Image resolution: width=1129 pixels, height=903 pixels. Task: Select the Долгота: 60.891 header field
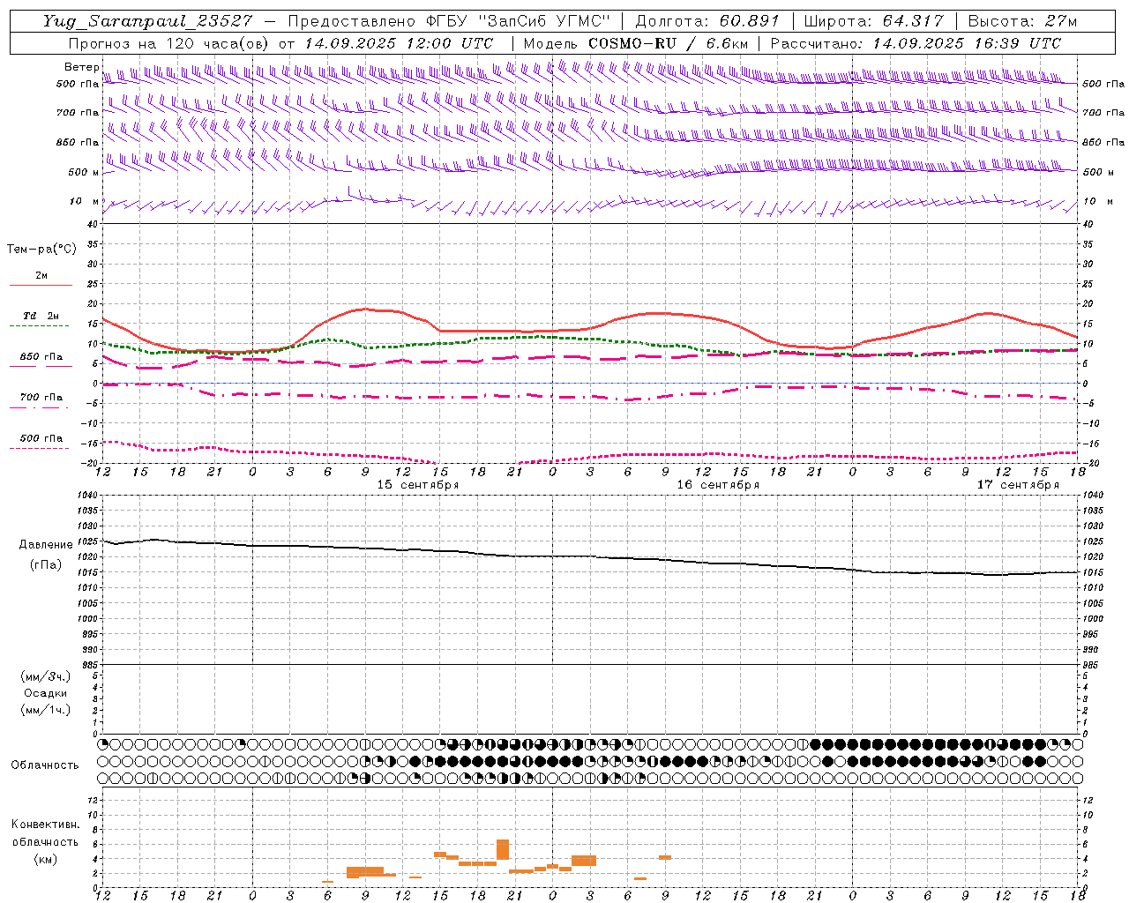(x=707, y=21)
